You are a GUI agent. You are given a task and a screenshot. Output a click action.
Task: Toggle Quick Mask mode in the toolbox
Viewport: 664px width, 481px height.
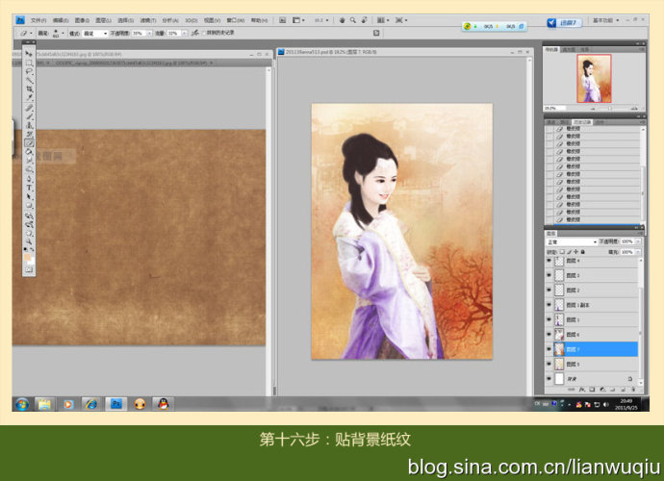[x=29, y=269]
